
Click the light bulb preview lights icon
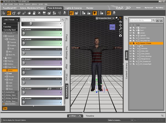pyautogui.click(x=94, y=13)
